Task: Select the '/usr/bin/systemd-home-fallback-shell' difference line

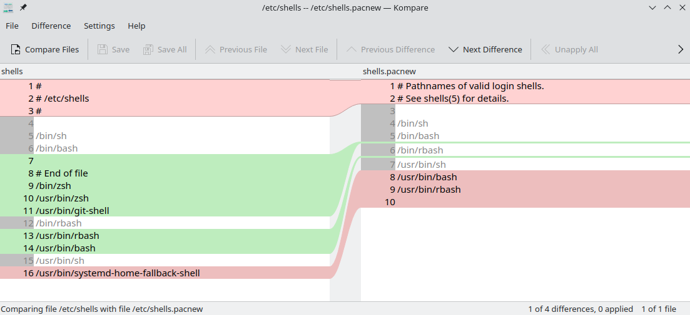Action: pyautogui.click(x=165, y=273)
